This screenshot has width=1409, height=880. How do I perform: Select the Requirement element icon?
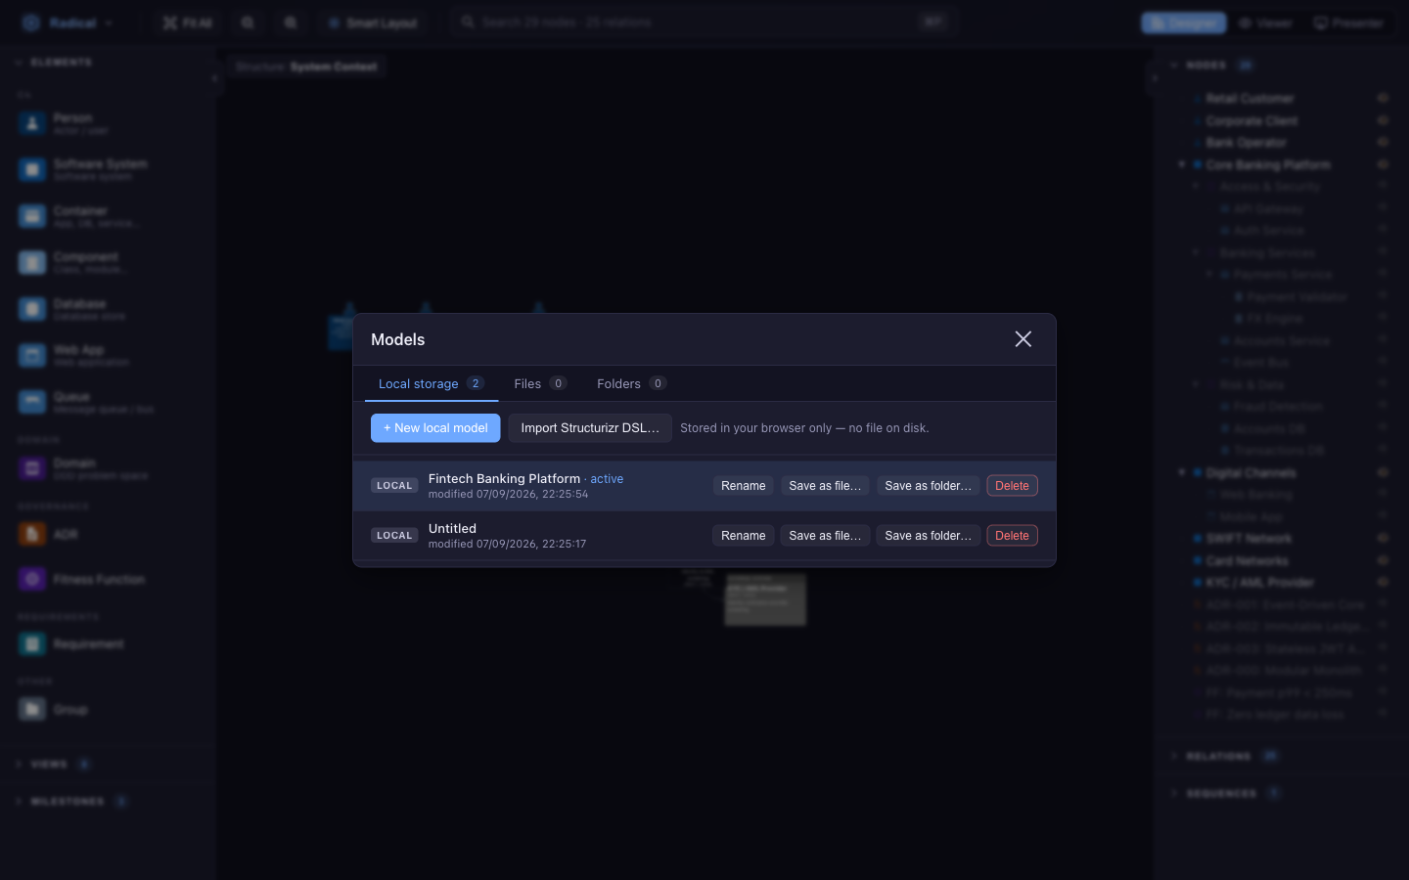(32, 644)
